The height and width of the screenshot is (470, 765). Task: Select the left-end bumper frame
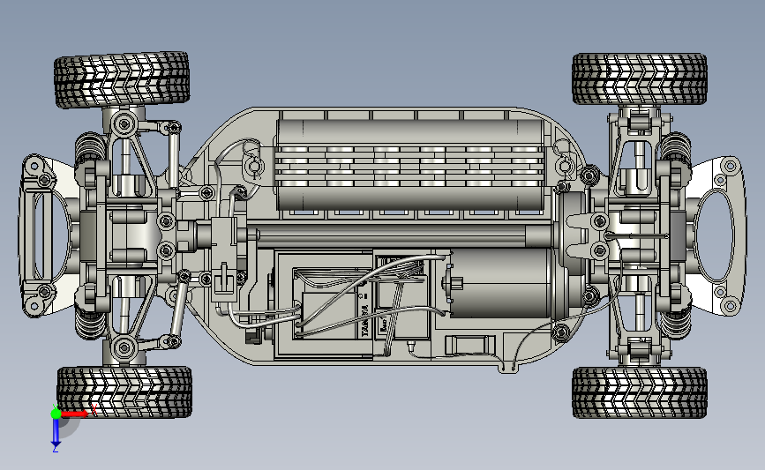click(x=38, y=235)
